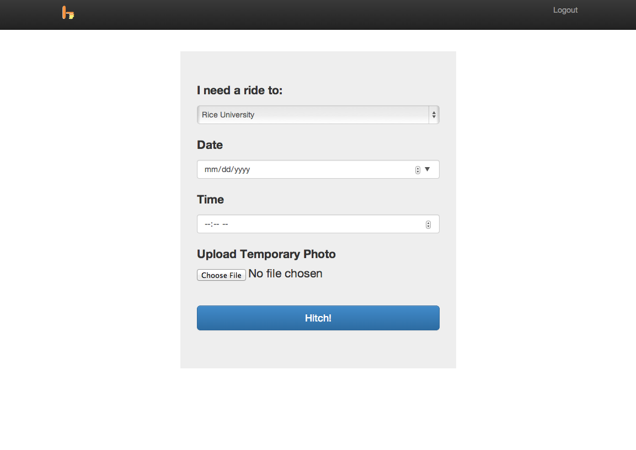The image size is (636, 450).
Task: Open the date picker calendar arrow
Action: click(x=427, y=169)
